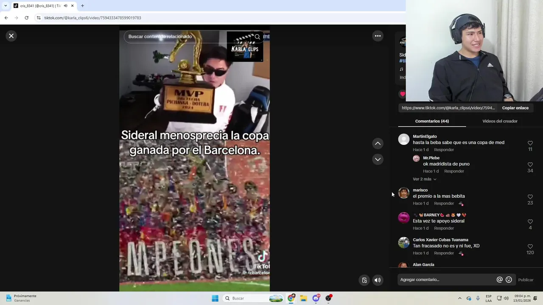Click the auto-scroll icon beside volume
The image size is (543, 305).
pyautogui.click(x=364, y=280)
